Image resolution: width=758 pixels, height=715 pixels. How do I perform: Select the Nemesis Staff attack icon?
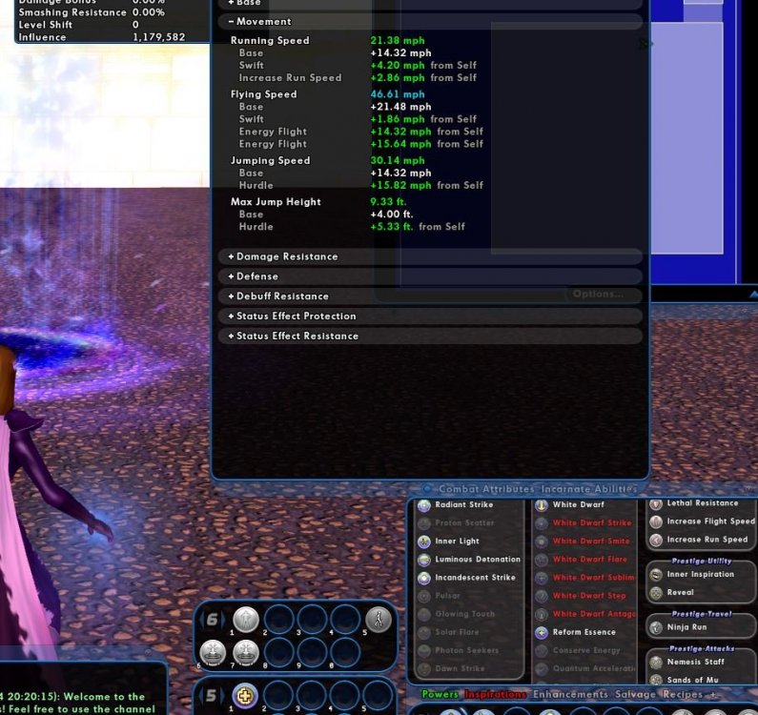point(656,662)
